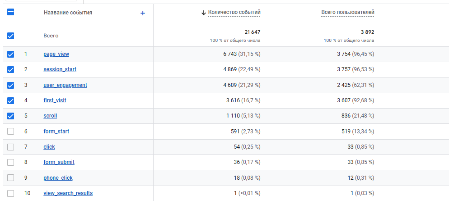The width and height of the screenshot is (449, 209).
Task: Uncheck the scroll row checkbox
Action: [11, 116]
